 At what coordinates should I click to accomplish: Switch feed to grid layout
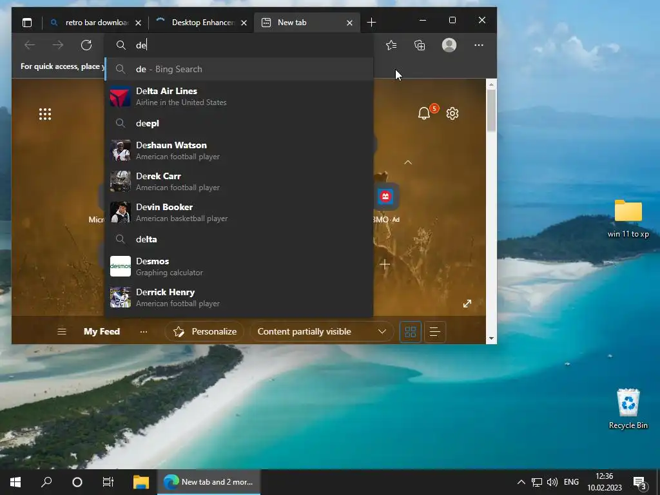coord(411,332)
